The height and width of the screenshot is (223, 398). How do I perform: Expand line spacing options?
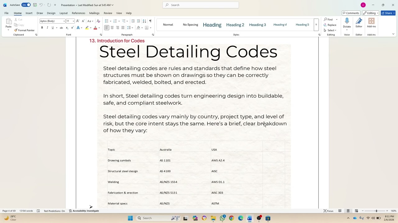click(130, 28)
